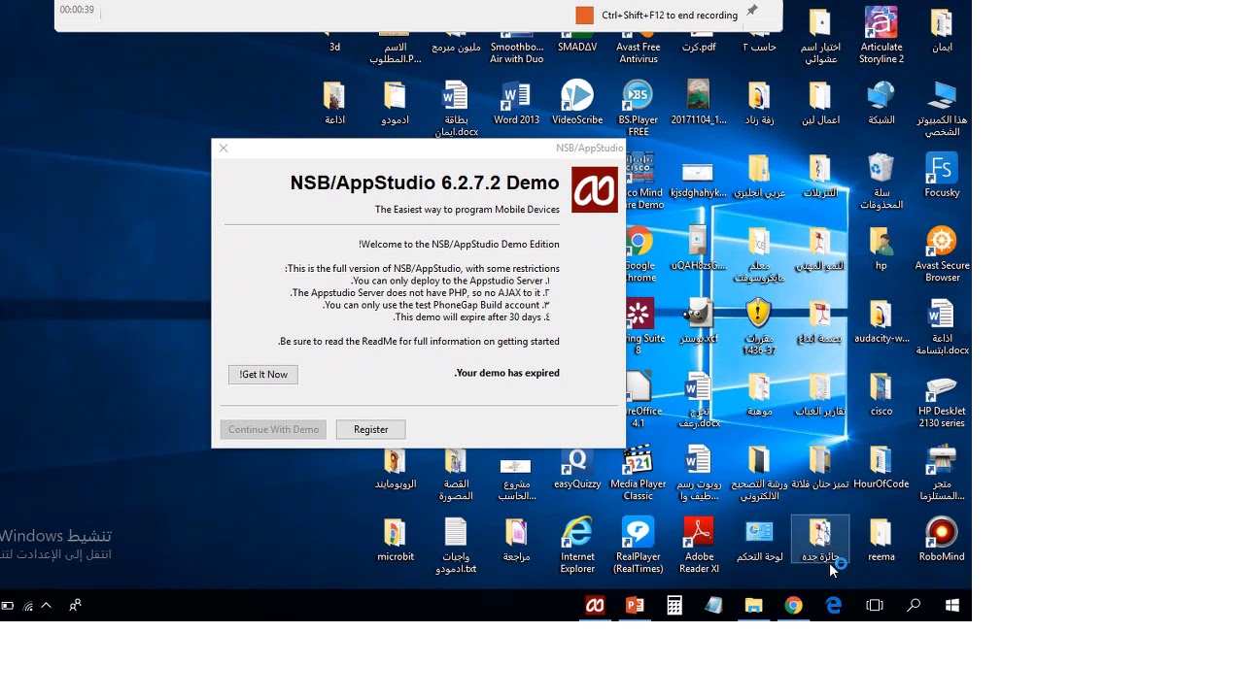Click the orange stop recording square
The image size is (1244, 699).
click(584, 15)
